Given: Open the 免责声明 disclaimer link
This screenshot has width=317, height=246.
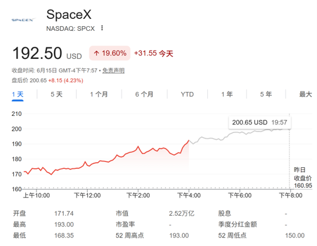Looking at the screenshot, I should coord(113,71).
